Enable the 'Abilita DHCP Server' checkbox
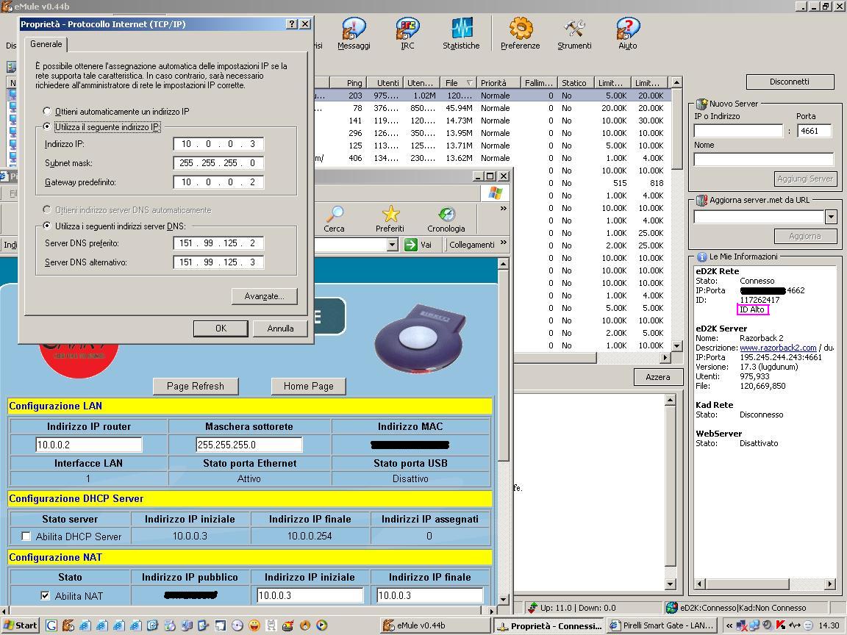This screenshot has height=635, width=847. tap(26, 537)
